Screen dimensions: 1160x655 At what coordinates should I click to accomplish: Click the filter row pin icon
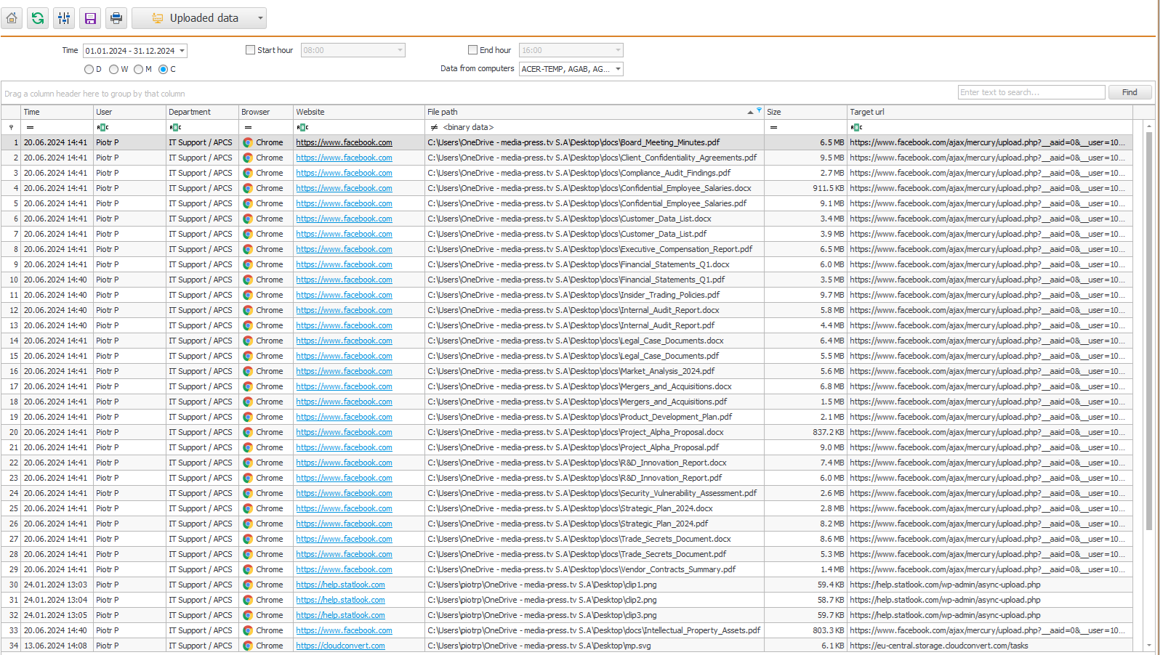(x=11, y=127)
